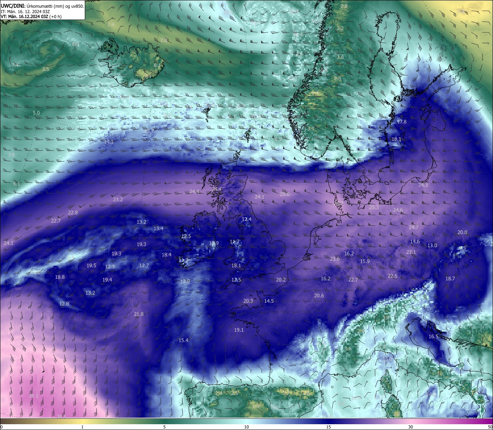
Task: Click the 24.3 value on the map
Action: pyautogui.click(x=423, y=185)
